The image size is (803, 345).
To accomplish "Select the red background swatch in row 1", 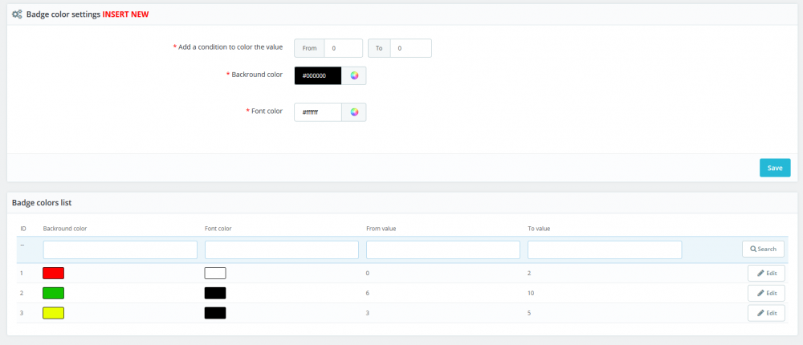I will pyautogui.click(x=53, y=274).
